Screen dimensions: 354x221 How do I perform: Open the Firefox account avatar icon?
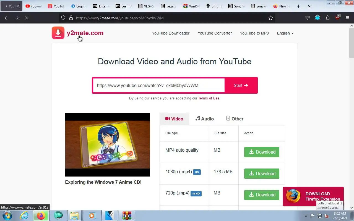point(317,18)
